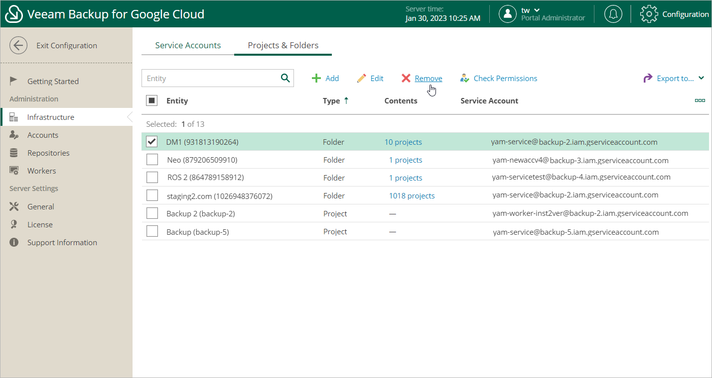712x378 pixels.
Task: Select the Neo folder checkbox
Action: [x=152, y=160]
